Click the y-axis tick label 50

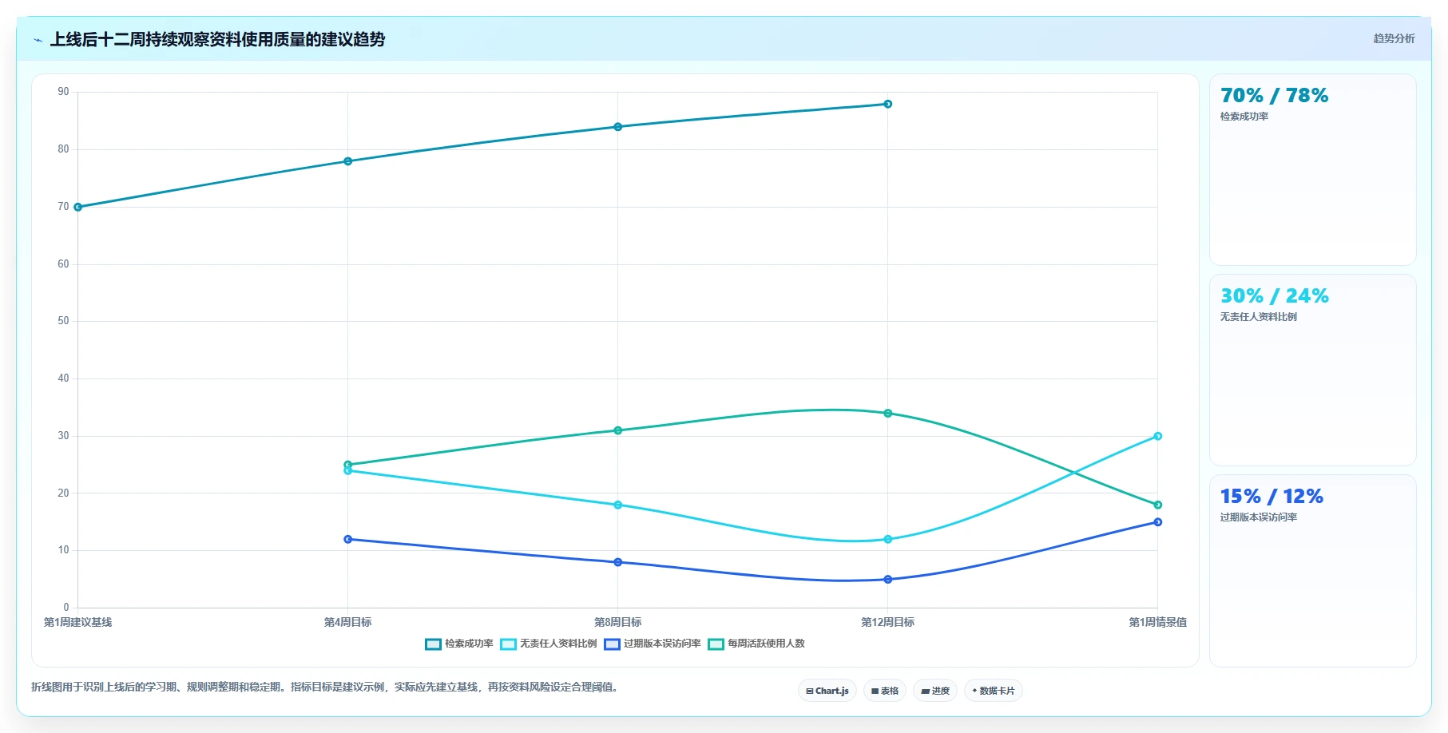point(63,321)
